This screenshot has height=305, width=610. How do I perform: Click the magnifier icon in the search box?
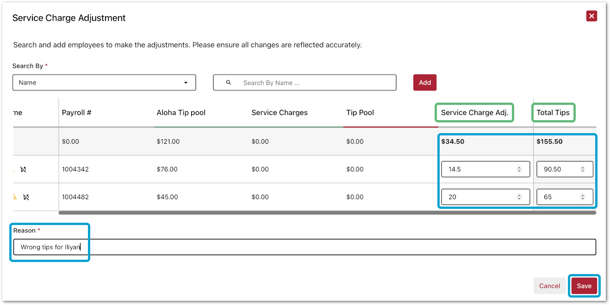pyautogui.click(x=228, y=83)
